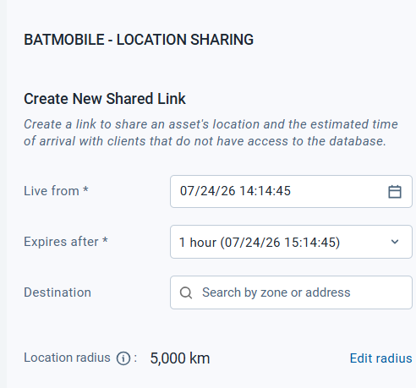This screenshot has height=388, width=416.
Task: Click the Expires after label
Action: (x=61, y=242)
